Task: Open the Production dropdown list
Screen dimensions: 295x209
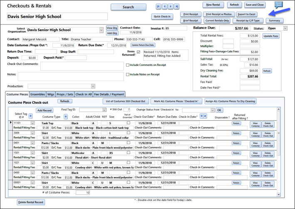Action: coord(93,87)
